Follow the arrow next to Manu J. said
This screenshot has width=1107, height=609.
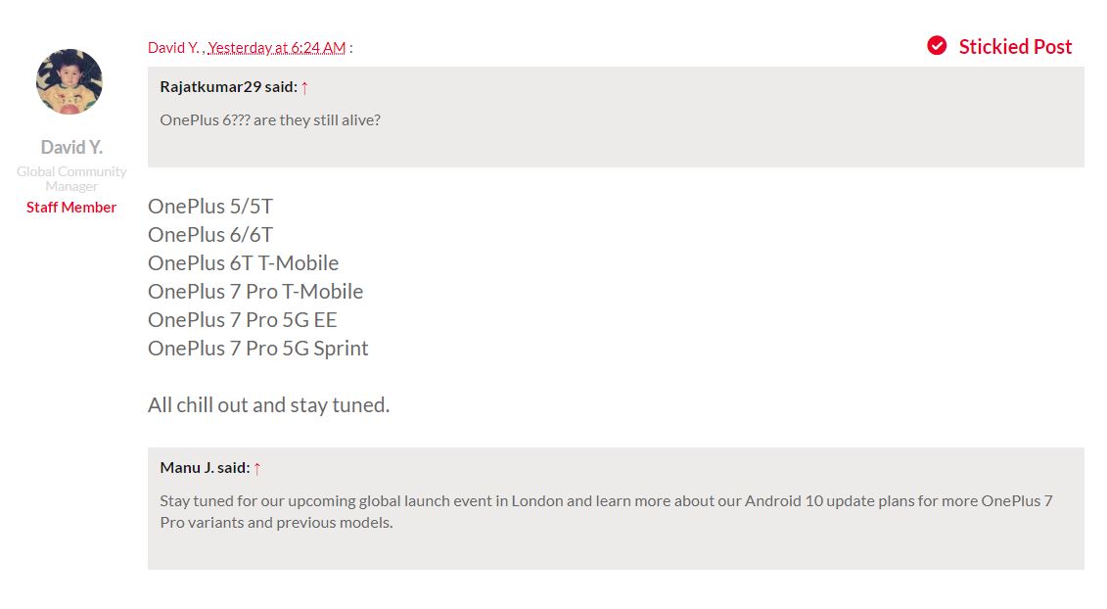coord(257,468)
